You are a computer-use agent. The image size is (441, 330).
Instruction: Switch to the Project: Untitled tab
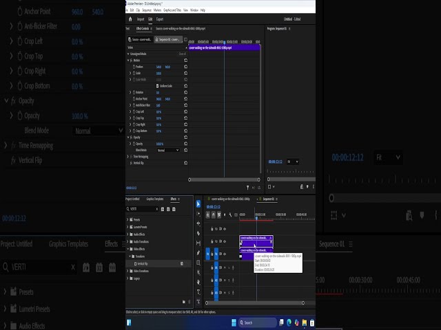click(132, 199)
